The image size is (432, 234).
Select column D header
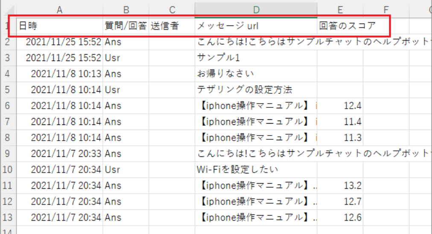point(256,10)
